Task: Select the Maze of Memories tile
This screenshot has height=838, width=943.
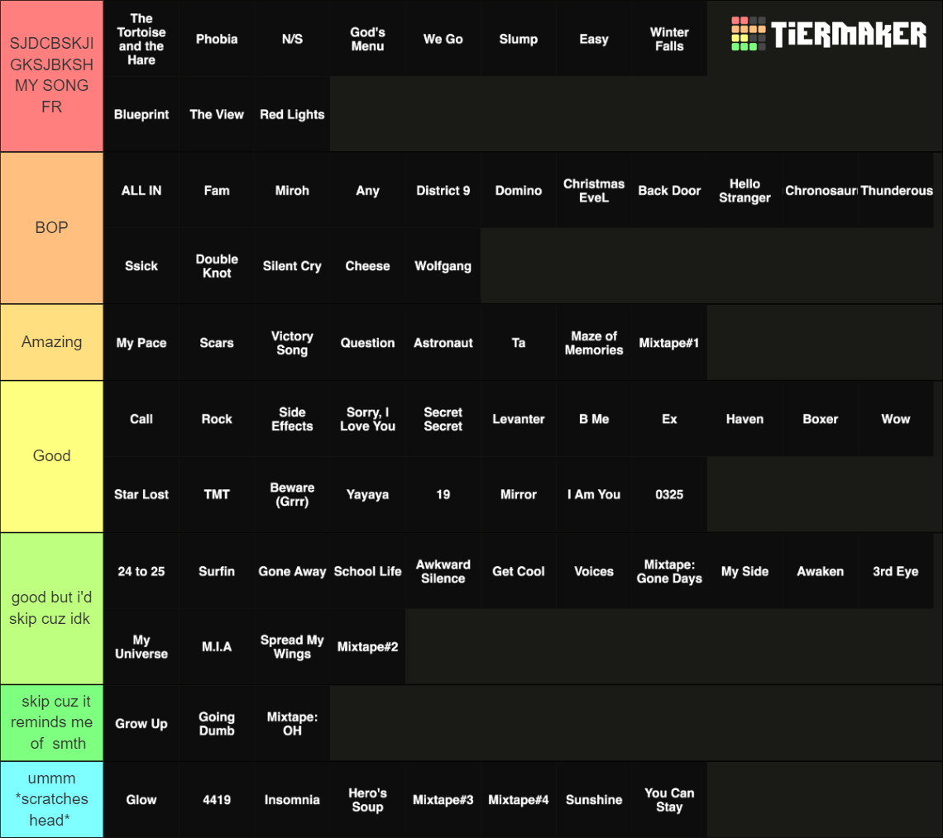Action: pyautogui.click(x=594, y=342)
